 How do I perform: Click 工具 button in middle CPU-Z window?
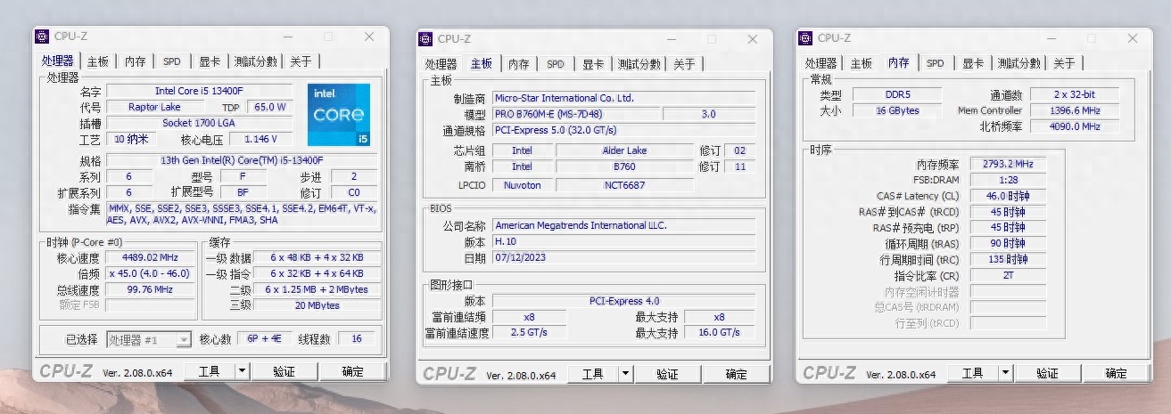(593, 374)
